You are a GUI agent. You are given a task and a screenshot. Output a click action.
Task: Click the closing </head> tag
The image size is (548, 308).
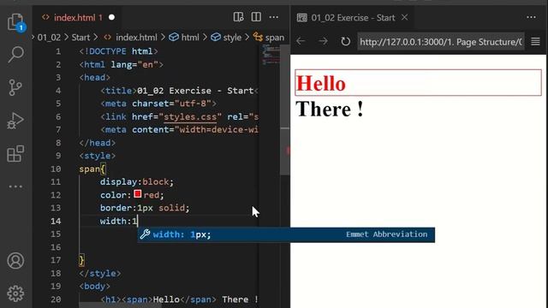(x=97, y=143)
